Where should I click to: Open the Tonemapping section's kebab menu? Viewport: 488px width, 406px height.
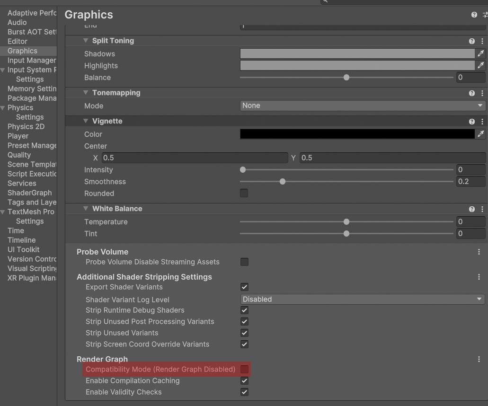click(x=482, y=93)
